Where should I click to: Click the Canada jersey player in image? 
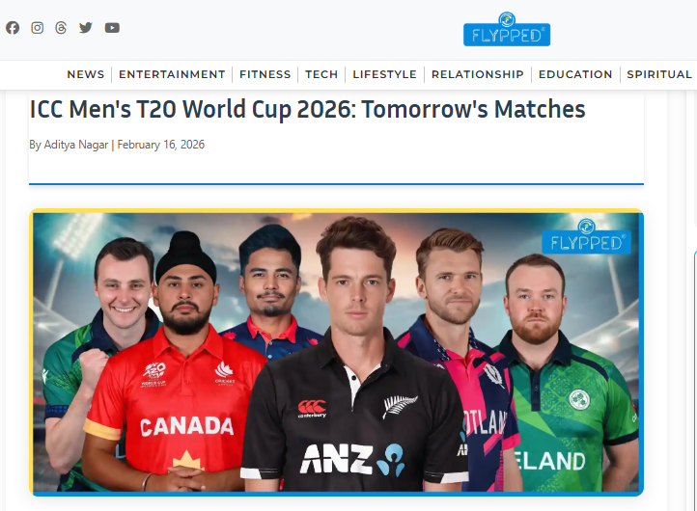[x=178, y=364]
